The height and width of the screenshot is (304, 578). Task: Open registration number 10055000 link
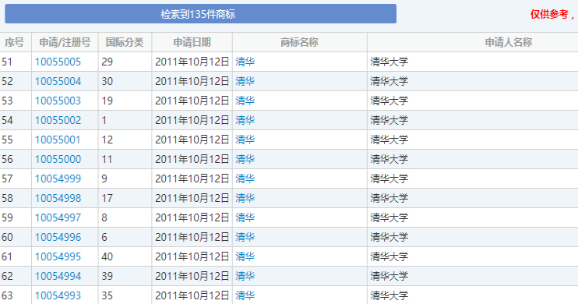point(58,159)
